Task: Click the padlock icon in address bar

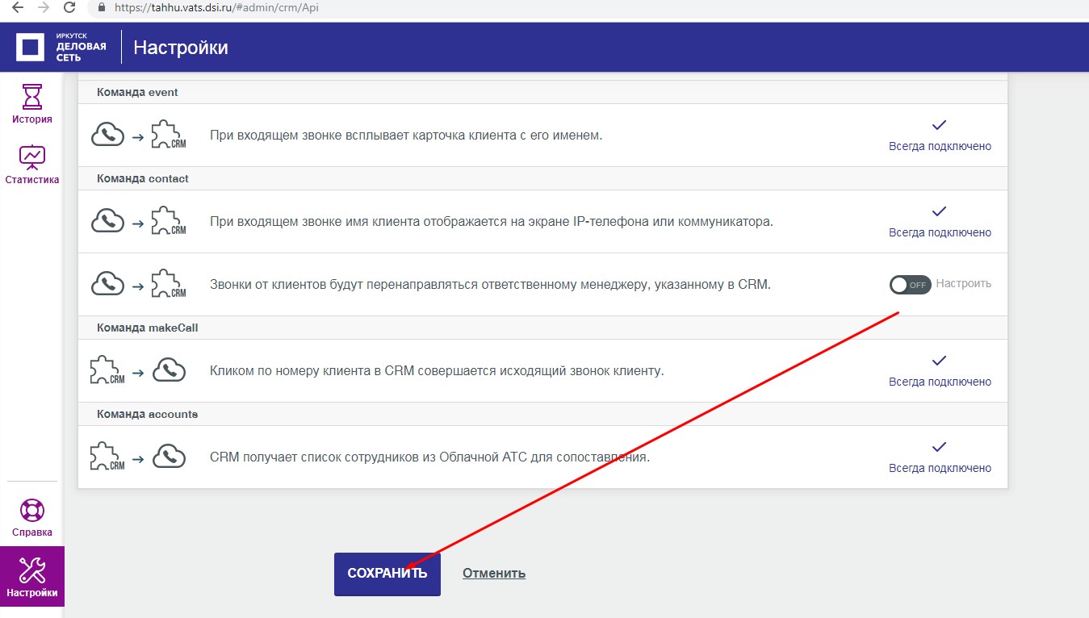Action: (x=101, y=7)
